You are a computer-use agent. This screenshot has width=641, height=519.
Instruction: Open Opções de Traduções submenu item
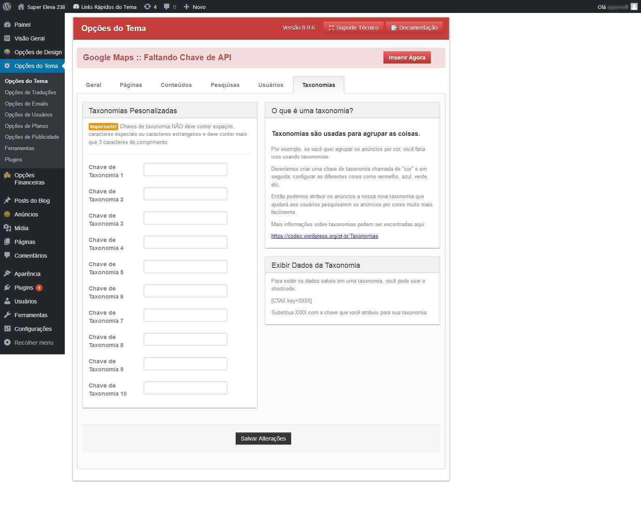(30, 93)
